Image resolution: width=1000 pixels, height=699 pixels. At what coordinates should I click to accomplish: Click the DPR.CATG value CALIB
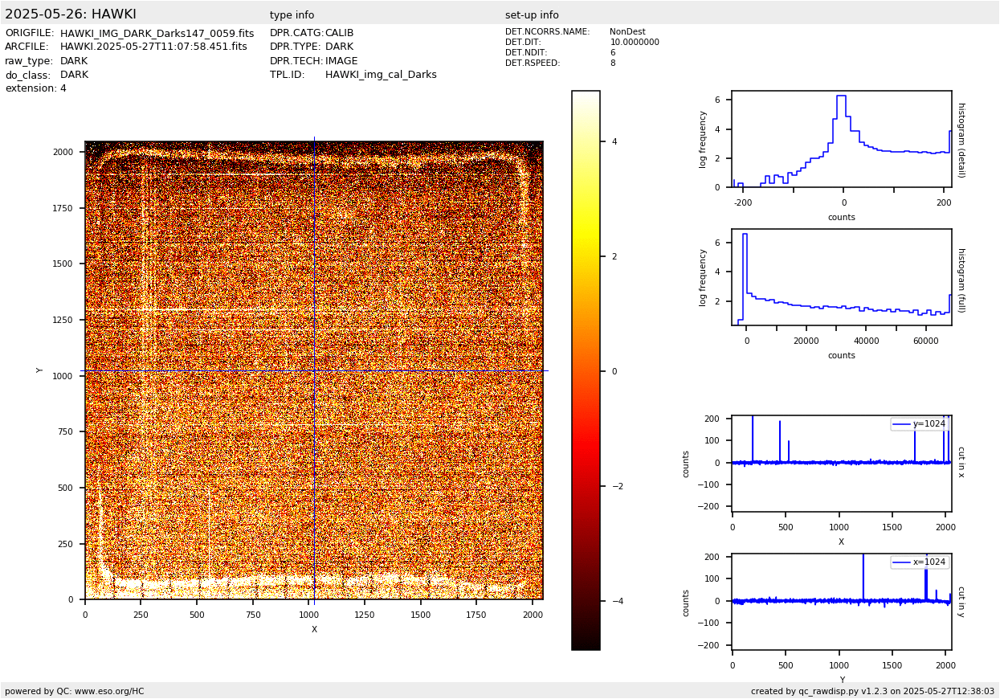tap(339, 34)
